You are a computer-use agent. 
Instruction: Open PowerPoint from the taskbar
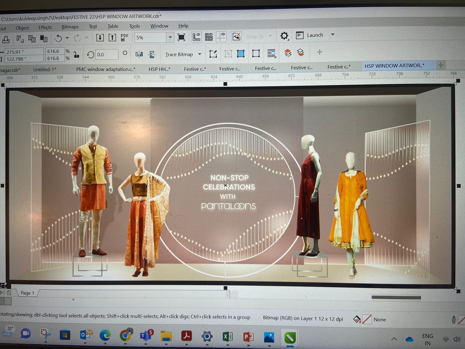248,337
